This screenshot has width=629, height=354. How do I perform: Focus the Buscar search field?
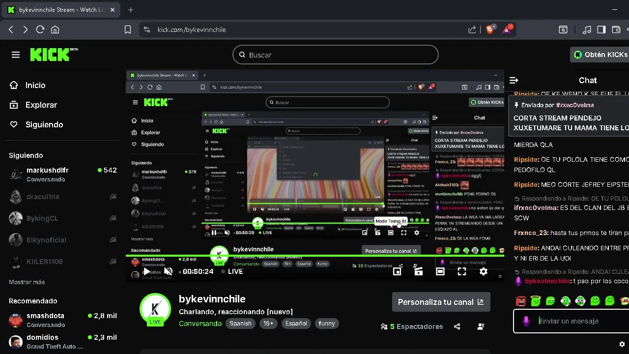click(x=335, y=55)
